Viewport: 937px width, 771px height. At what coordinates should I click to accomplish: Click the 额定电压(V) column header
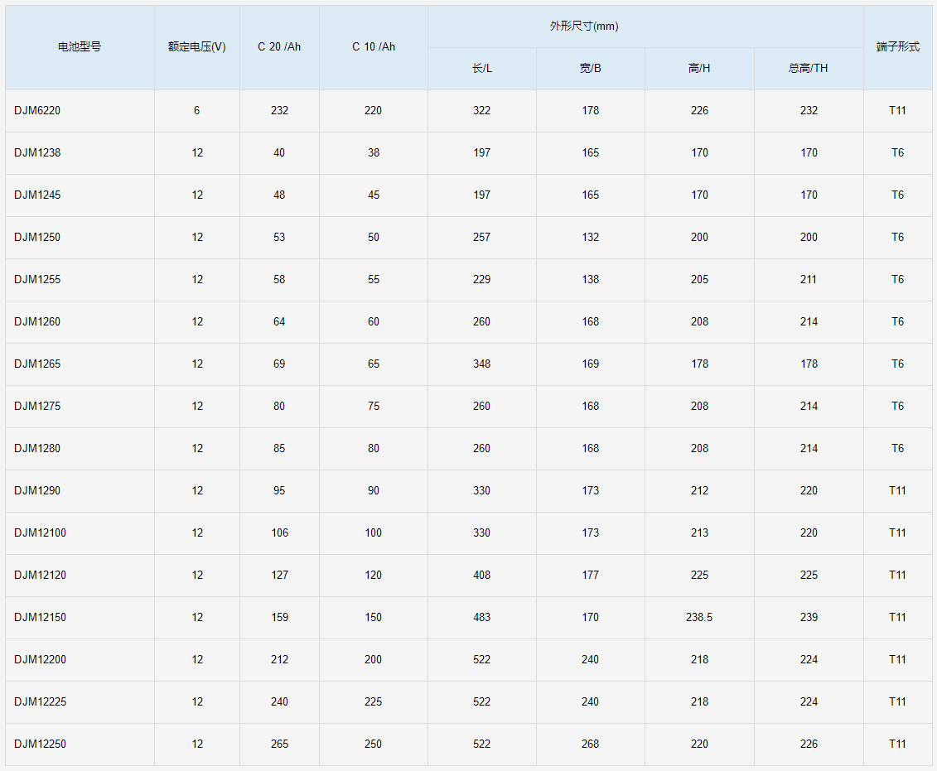197,47
